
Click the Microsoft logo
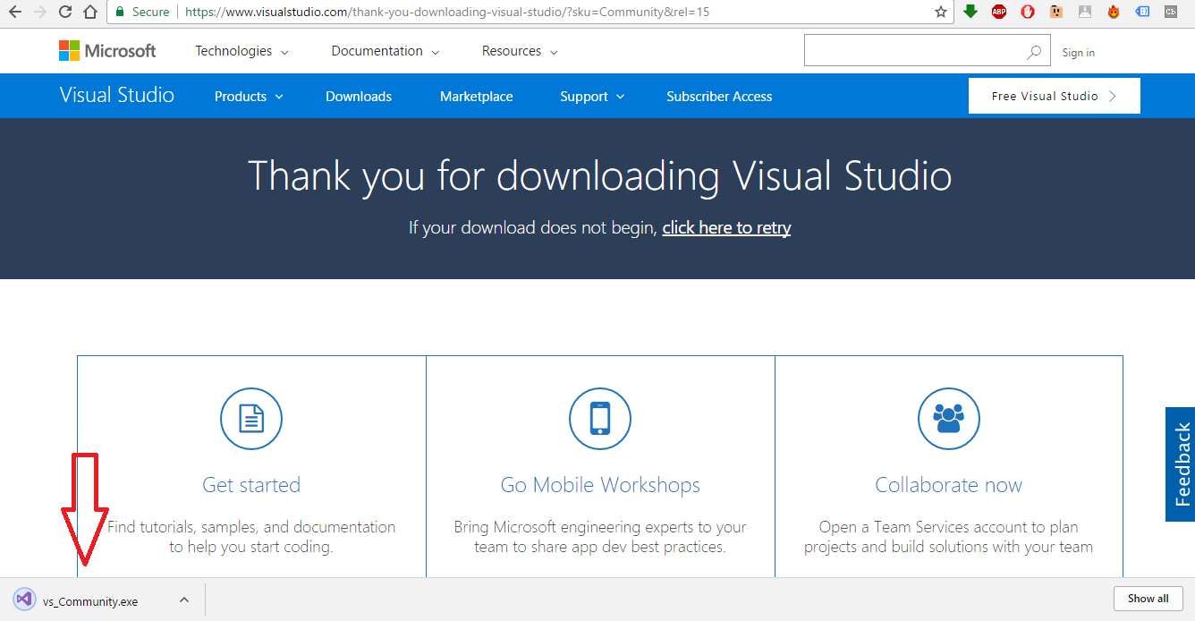click(107, 51)
